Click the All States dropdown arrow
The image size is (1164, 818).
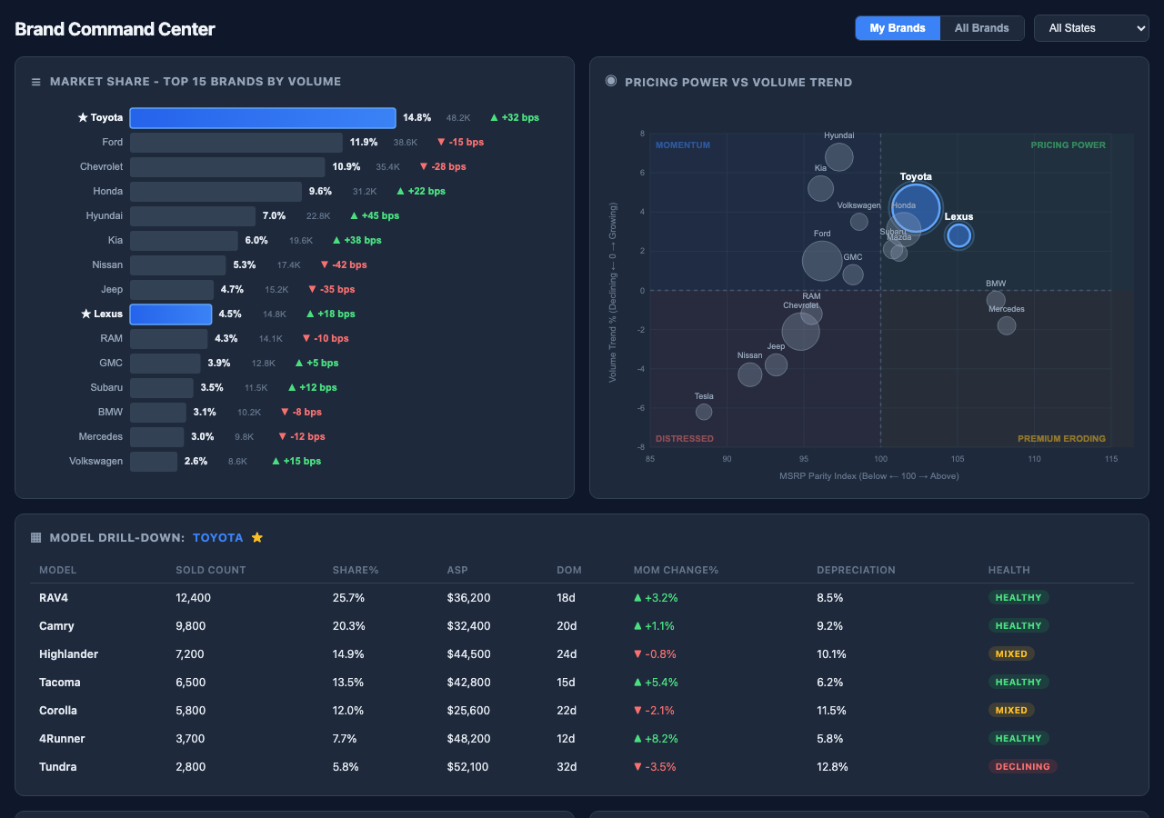1142,28
